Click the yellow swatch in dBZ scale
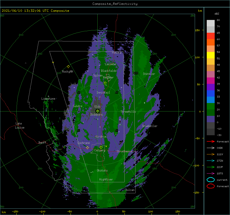Image resolution: width=230 pixels, height=215 pixels. click(211, 55)
